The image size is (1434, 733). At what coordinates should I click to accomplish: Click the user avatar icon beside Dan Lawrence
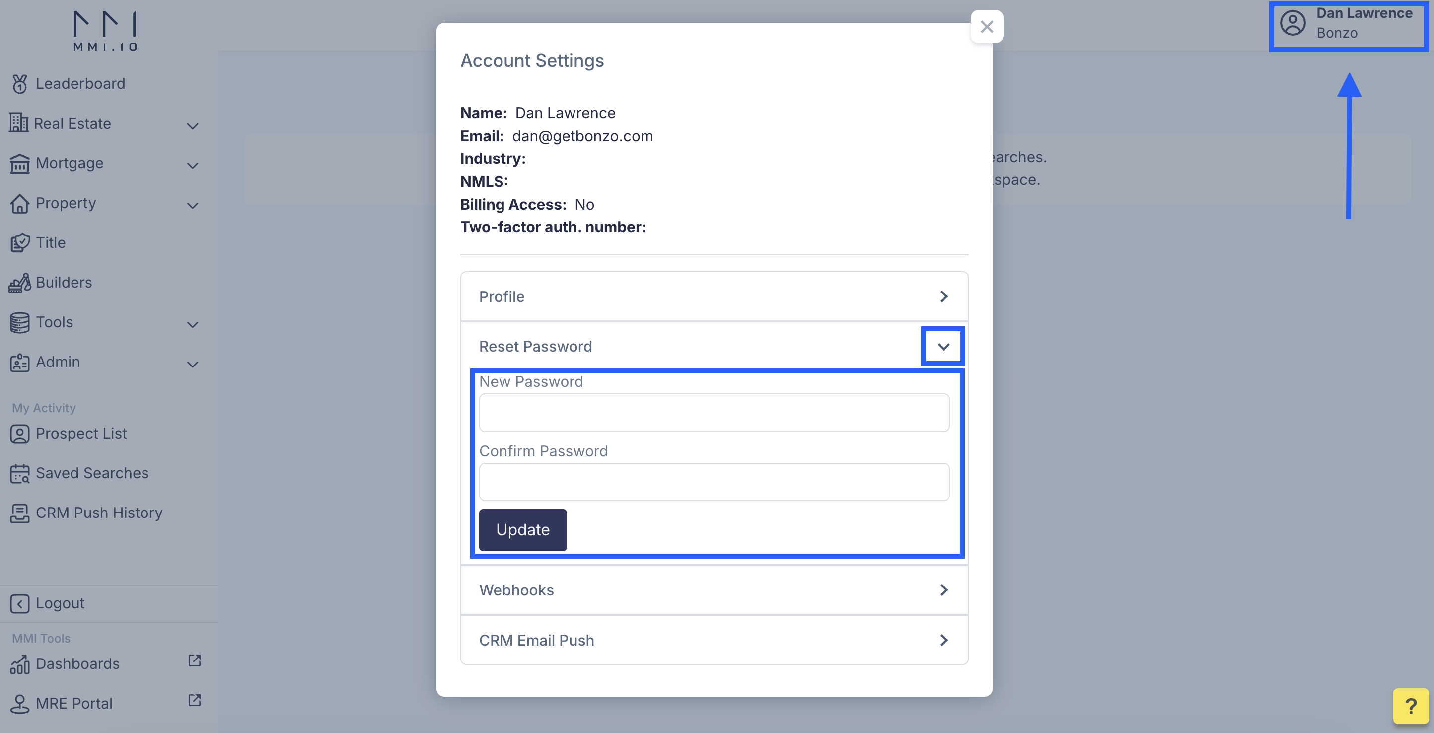[x=1292, y=23]
